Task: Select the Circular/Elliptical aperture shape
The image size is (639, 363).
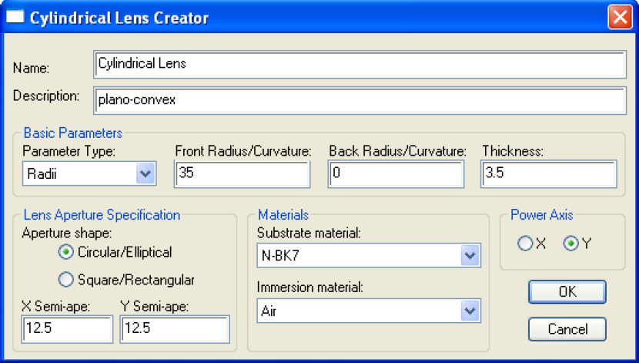Action: click(x=66, y=252)
